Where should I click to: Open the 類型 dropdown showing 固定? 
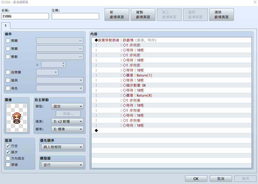(x=67, y=106)
